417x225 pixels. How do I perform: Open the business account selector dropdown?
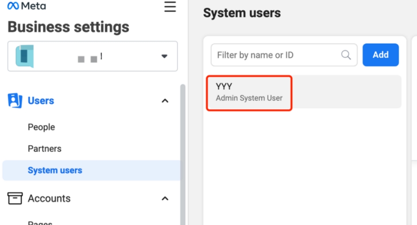pos(93,56)
